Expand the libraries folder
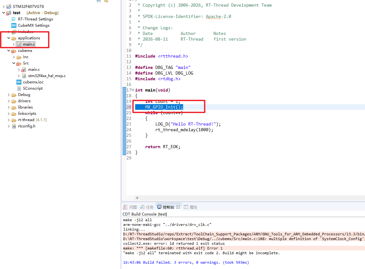365x269 pixels. (9, 107)
